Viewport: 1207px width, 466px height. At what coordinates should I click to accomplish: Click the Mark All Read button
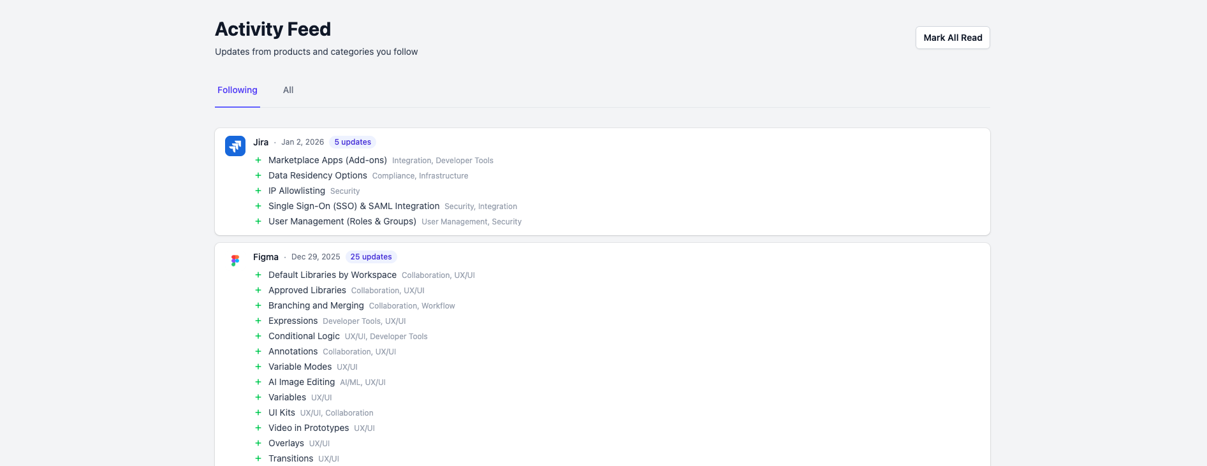click(x=953, y=38)
